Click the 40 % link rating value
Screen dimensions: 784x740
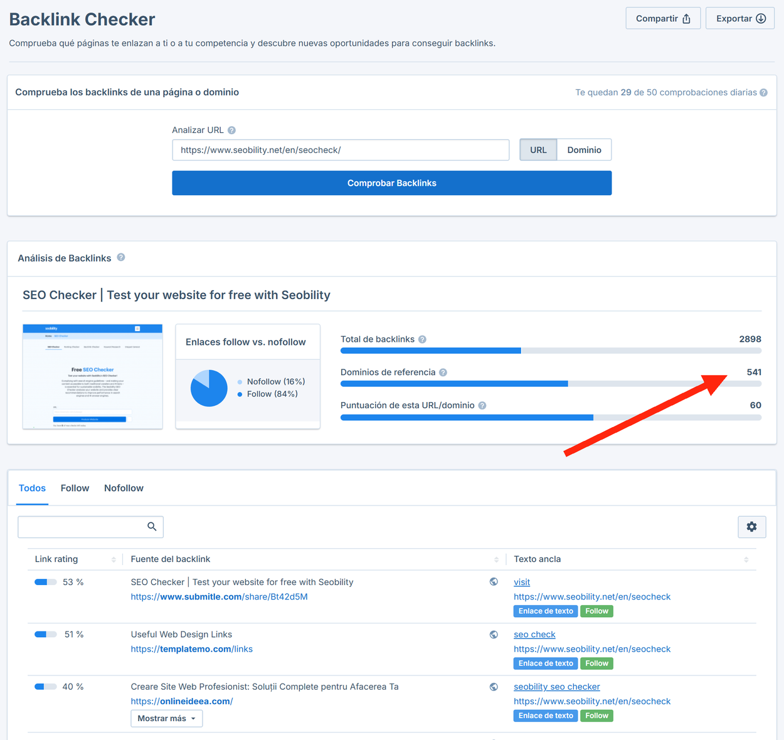coord(73,687)
